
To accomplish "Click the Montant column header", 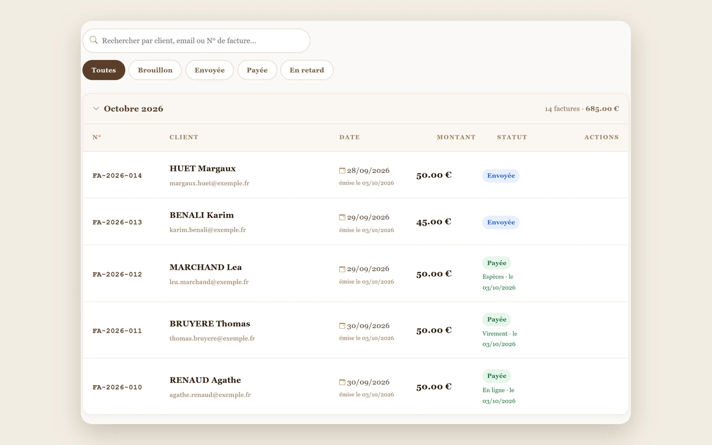I will [x=456, y=137].
